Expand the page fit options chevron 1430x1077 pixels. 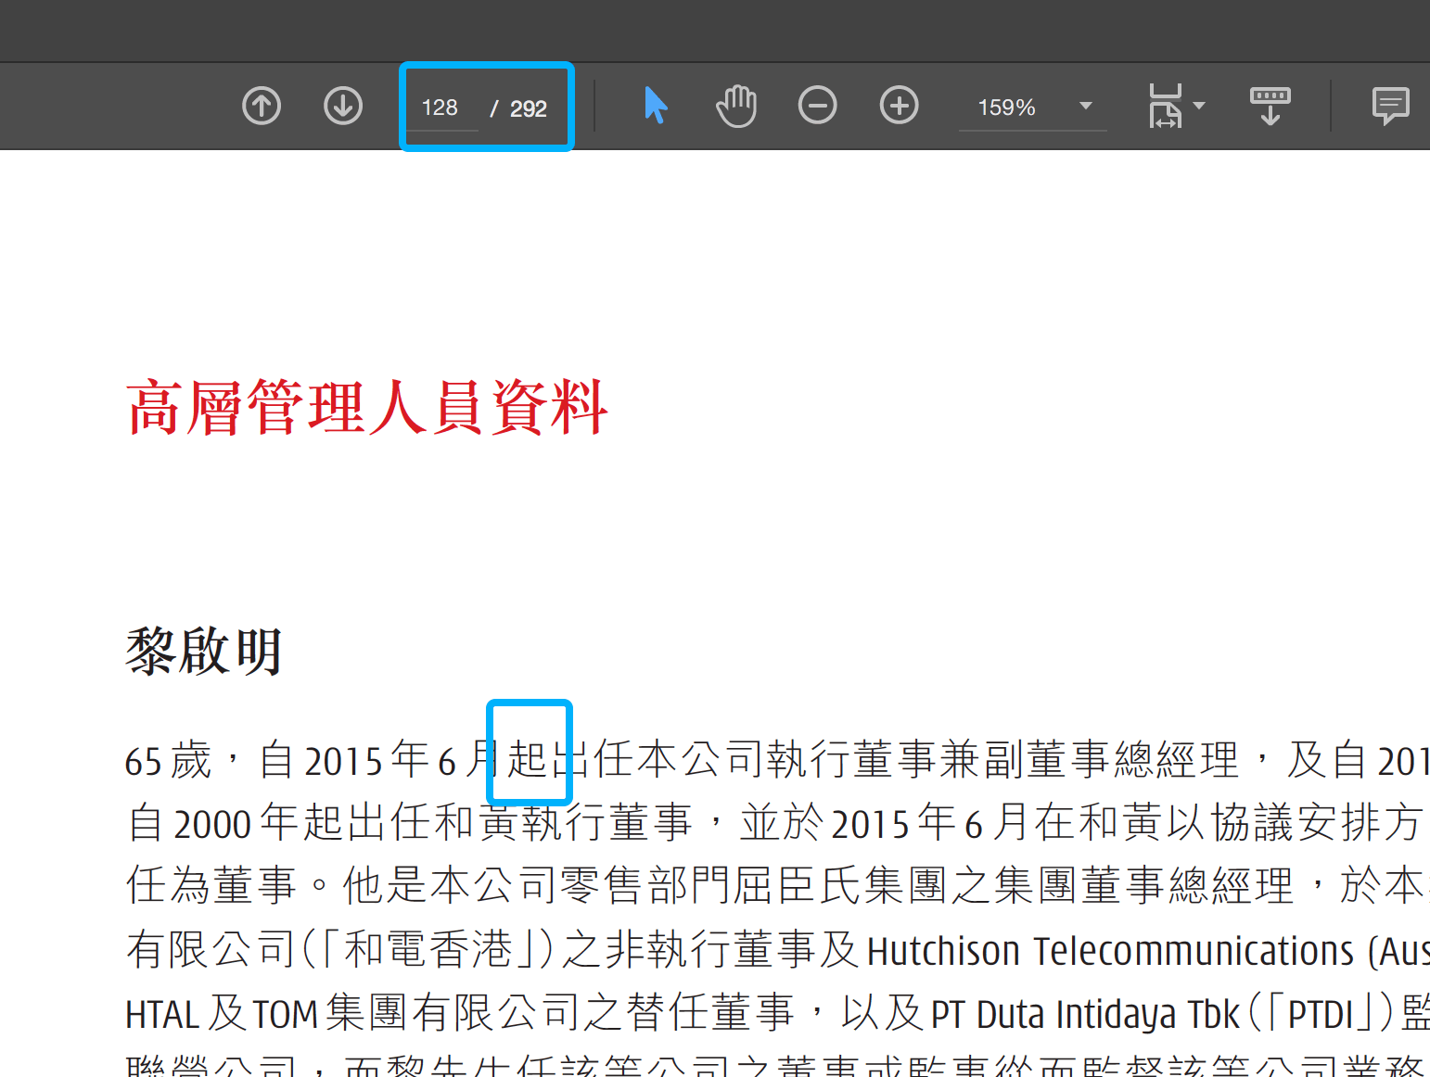tap(1199, 106)
